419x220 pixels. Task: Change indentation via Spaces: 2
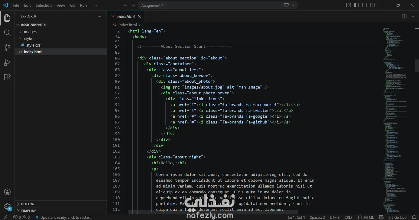[317, 217]
